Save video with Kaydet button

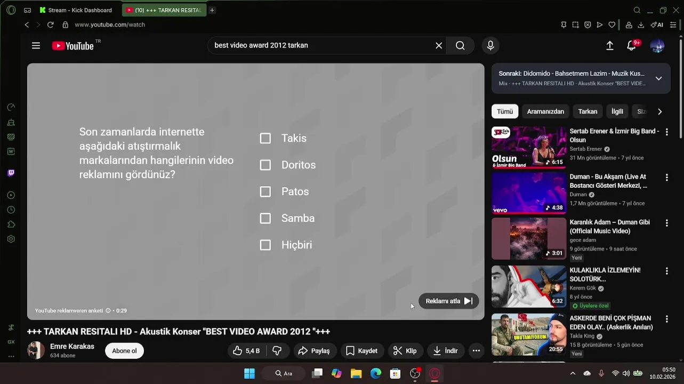pos(361,350)
